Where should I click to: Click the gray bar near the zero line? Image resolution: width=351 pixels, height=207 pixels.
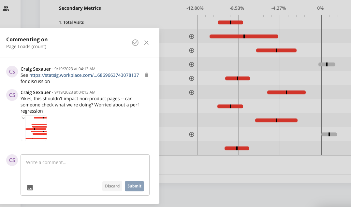327,64
